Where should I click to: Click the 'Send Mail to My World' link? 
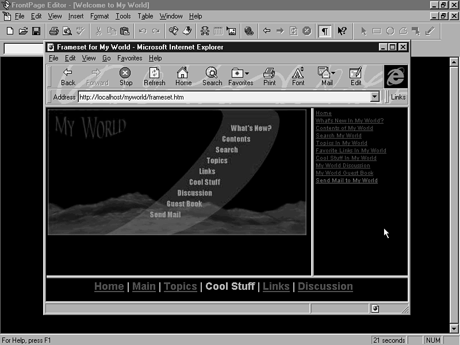pyautogui.click(x=346, y=181)
